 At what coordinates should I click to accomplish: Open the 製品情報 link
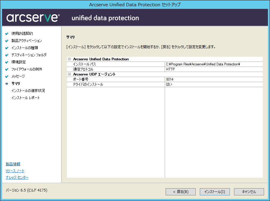[x=13, y=164]
